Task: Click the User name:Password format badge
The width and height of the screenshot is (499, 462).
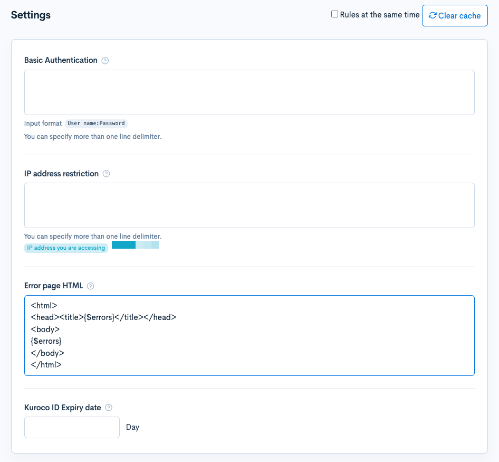Action: (95, 123)
